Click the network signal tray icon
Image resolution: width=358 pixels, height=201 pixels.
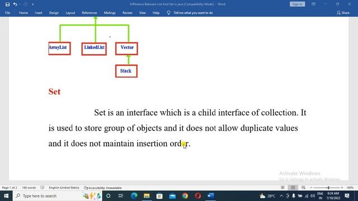tap(307, 196)
